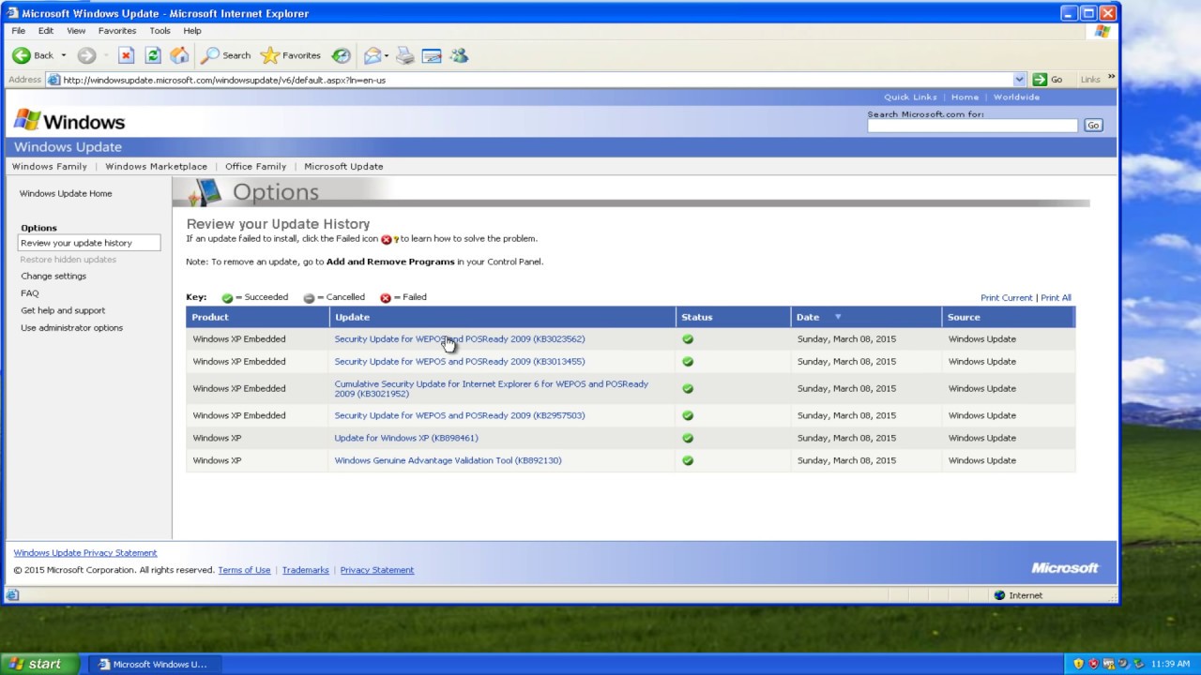
Task: Open update KB3013455 details link
Action: coord(460,362)
